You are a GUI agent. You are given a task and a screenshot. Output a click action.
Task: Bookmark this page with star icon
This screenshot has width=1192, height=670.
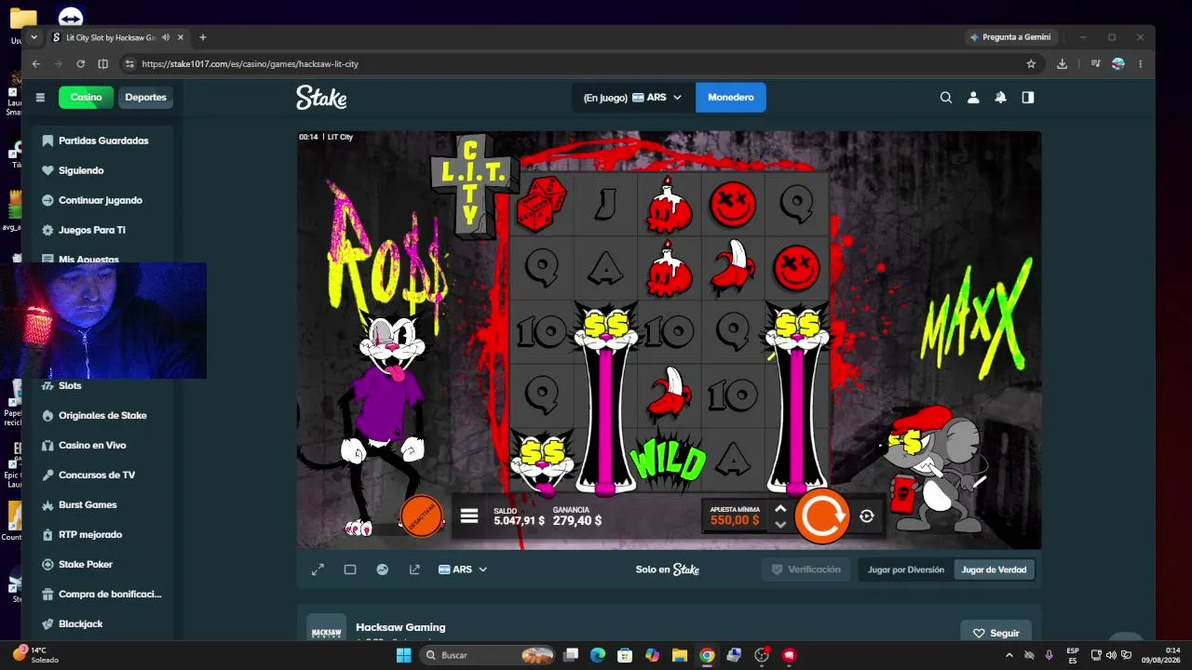[x=1031, y=64]
